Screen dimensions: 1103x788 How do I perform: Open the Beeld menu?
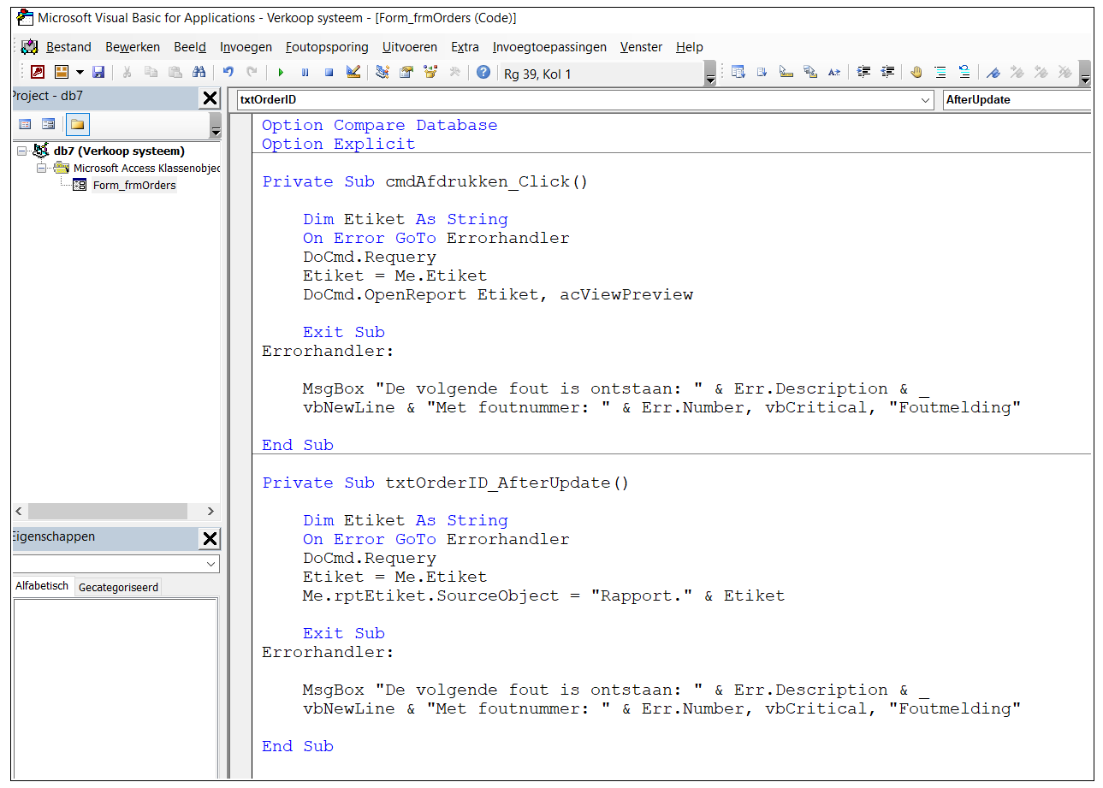point(190,47)
